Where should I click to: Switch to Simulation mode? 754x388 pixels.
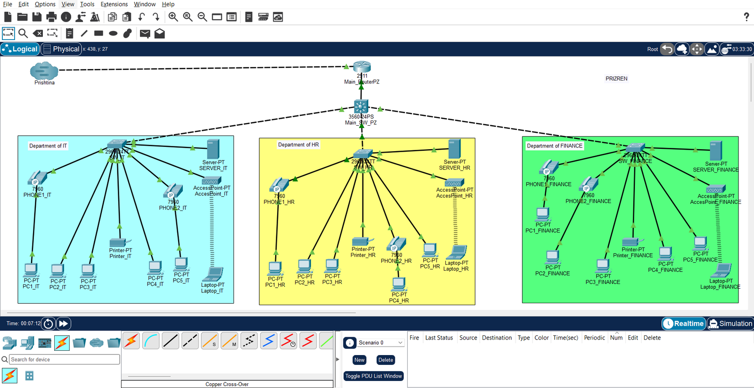(730, 323)
